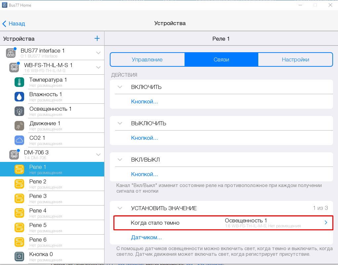Click the plus icon to add device
Screen dimensions: 338x265
[97, 38]
